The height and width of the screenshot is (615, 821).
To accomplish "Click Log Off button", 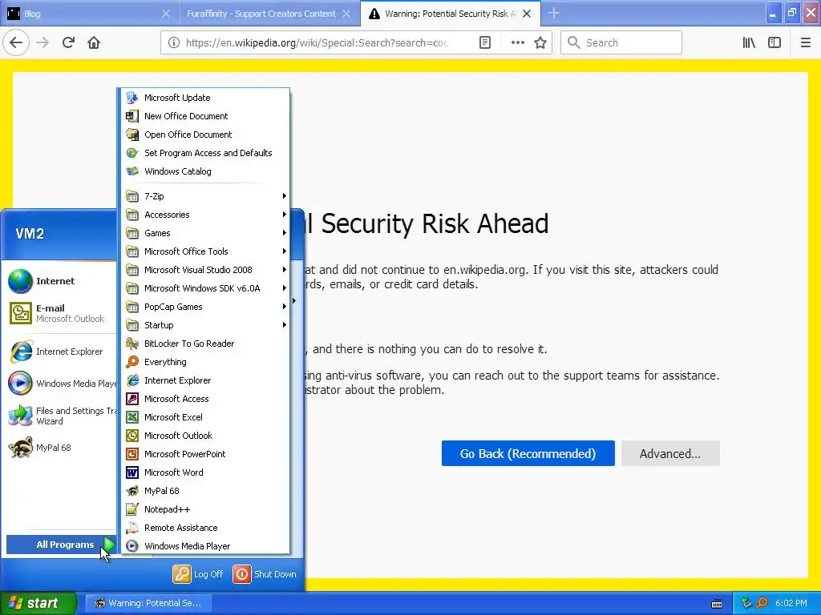I will coord(199,574).
